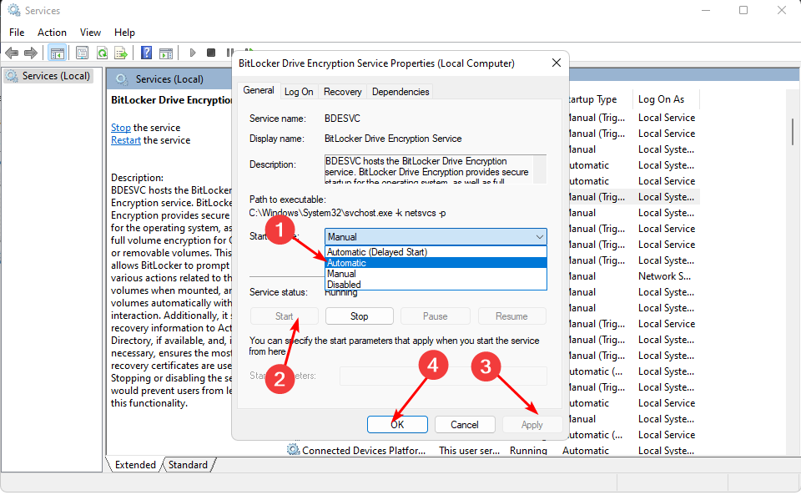Image resolution: width=801 pixels, height=495 pixels.
Task: Choose the highlighted Automatic startup option
Action: (436, 263)
